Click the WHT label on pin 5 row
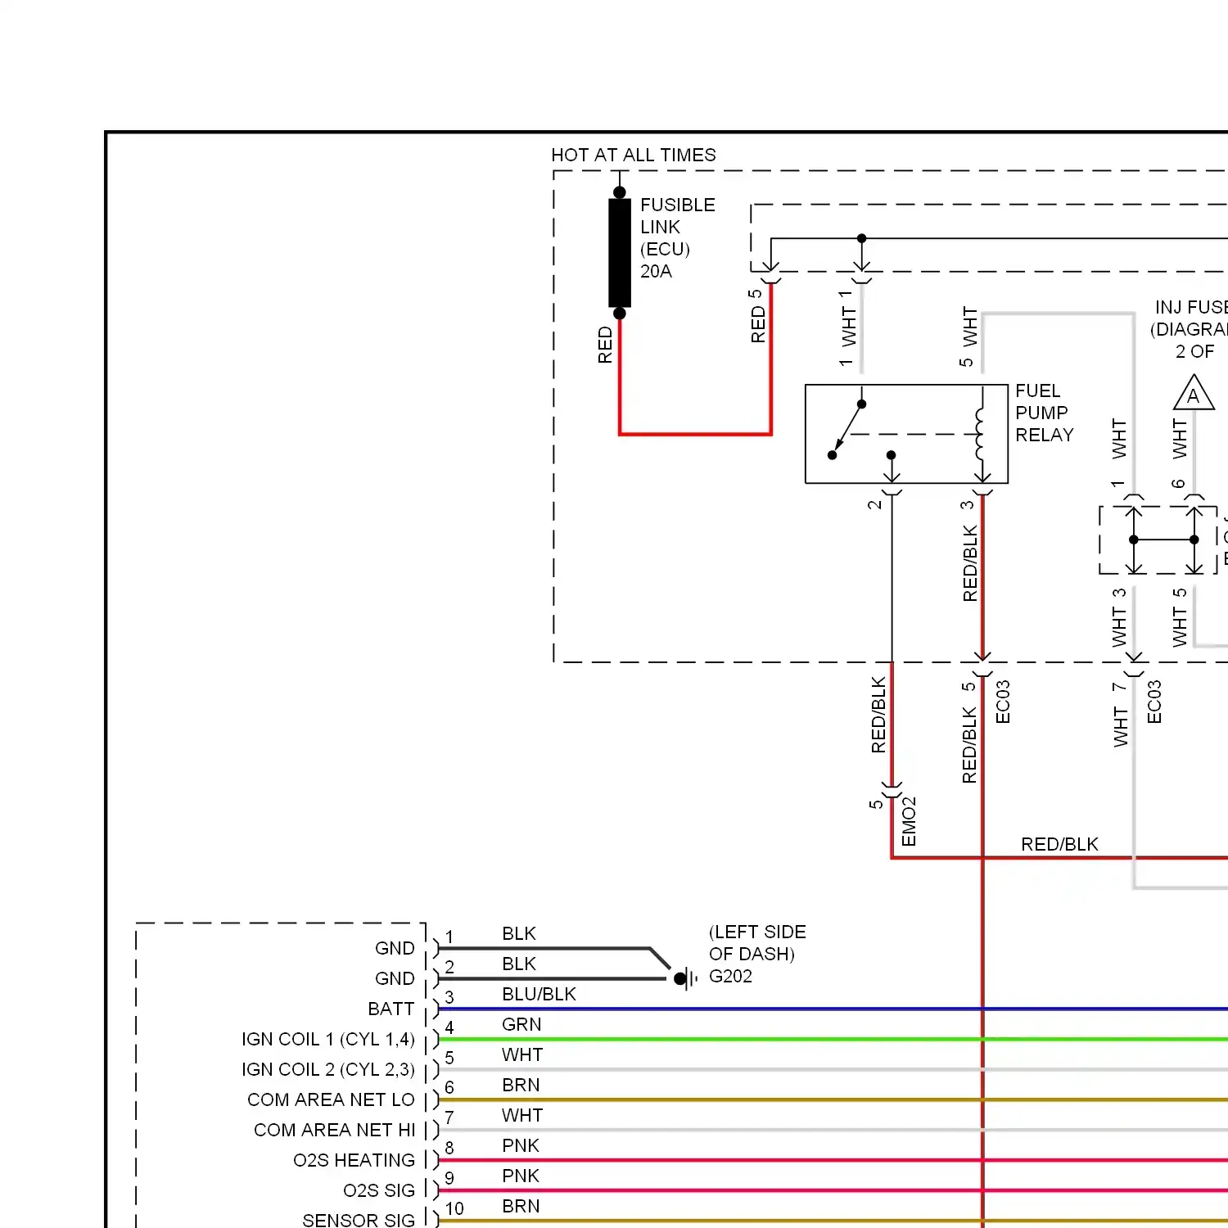 point(522,1054)
